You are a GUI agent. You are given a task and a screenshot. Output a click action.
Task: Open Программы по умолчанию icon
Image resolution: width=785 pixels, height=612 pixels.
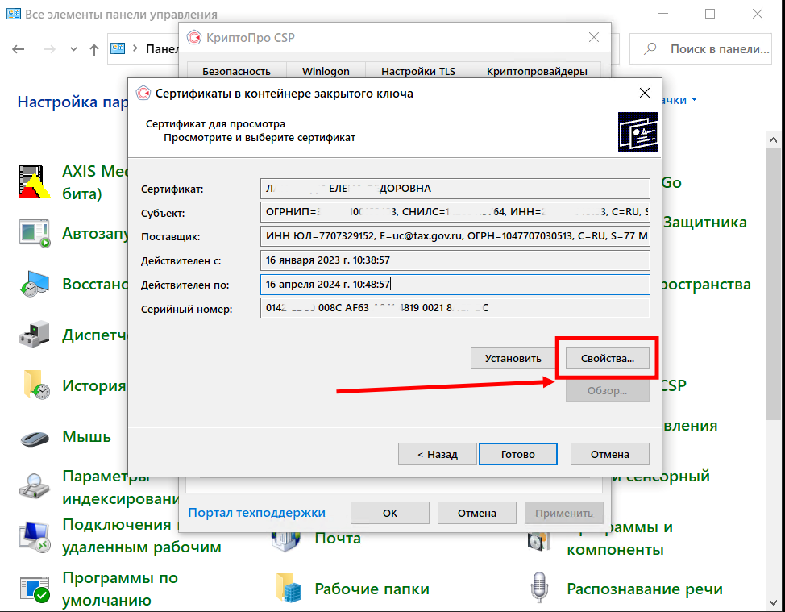34,589
